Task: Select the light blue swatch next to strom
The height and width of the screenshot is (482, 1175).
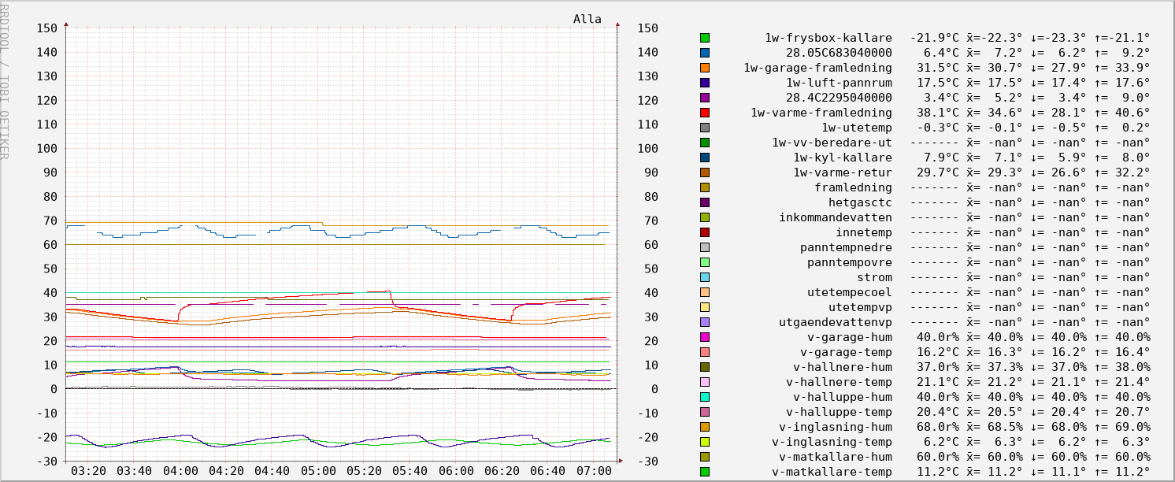Action: [705, 277]
